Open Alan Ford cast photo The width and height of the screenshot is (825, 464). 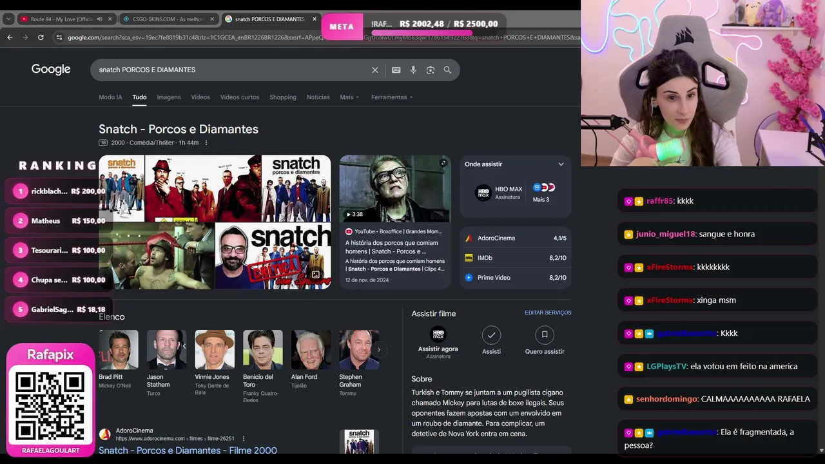tap(311, 350)
